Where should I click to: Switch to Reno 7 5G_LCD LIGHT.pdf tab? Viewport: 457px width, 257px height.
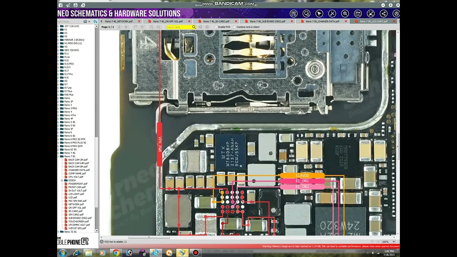(373, 21)
